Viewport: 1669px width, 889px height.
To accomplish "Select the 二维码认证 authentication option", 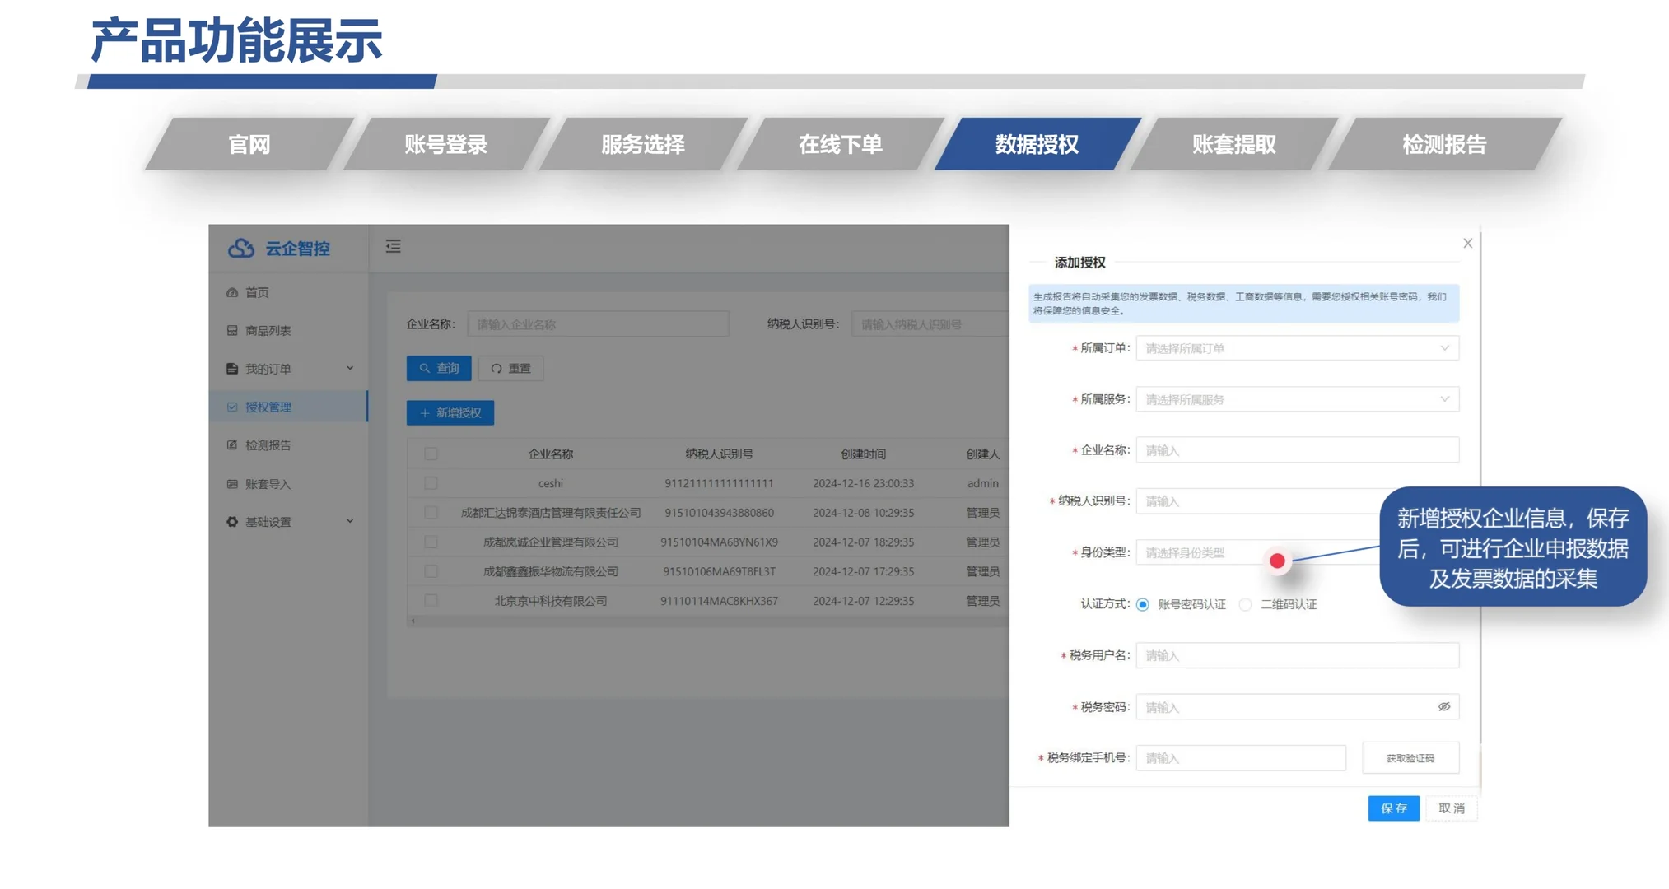I will tap(1245, 604).
